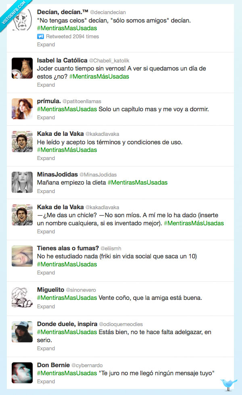Expand the Decían, decían tweet
Viewport: 242px width, 395px height.
coord(46,45)
